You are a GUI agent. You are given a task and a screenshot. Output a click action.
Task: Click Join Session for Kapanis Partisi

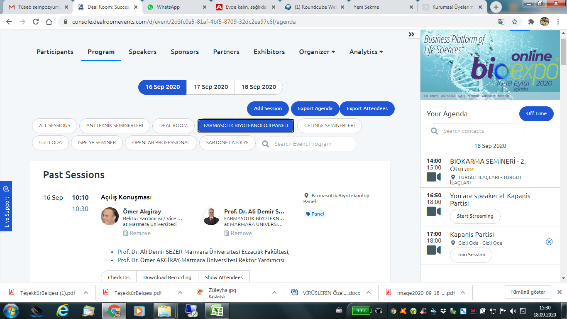pos(471,255)
